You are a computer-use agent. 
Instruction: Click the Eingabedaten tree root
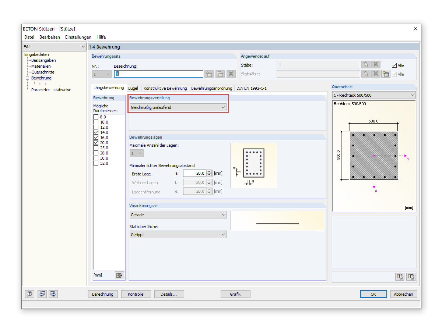point(36,54)
